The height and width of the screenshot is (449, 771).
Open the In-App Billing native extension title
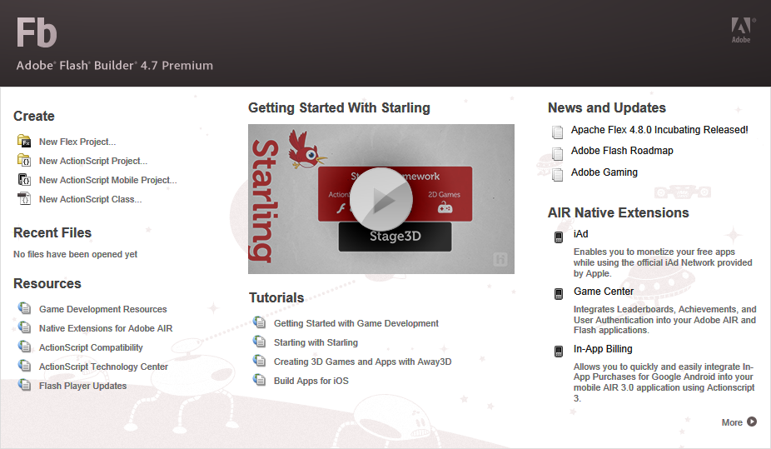603,349
